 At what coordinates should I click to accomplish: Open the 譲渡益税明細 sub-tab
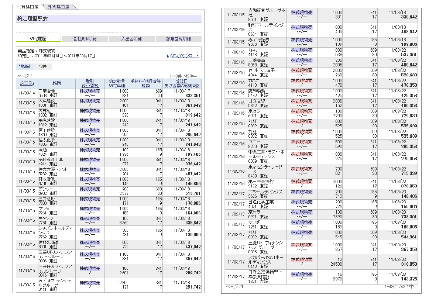[178, 39]
